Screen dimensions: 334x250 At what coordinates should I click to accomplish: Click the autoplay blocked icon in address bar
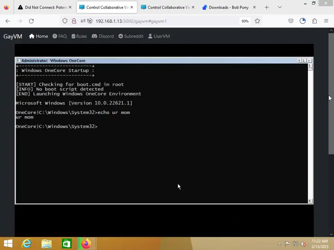click(90, 21)
